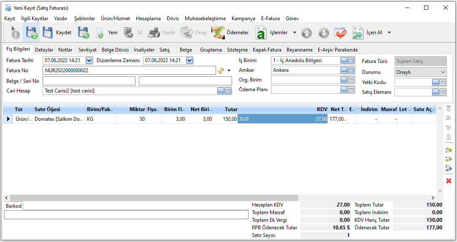
Task: Expand the İşlemler dropdown arrow
Action: pos(295,33)
